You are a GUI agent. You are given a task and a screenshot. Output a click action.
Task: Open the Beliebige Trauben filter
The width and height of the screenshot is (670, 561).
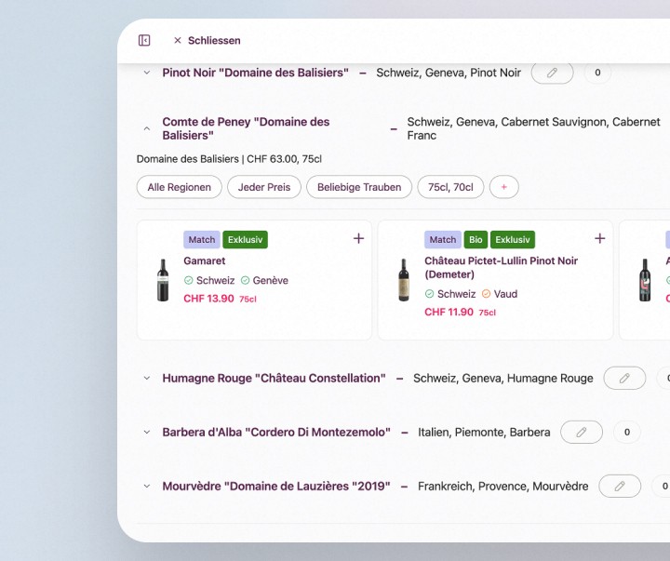pos(359,187)
